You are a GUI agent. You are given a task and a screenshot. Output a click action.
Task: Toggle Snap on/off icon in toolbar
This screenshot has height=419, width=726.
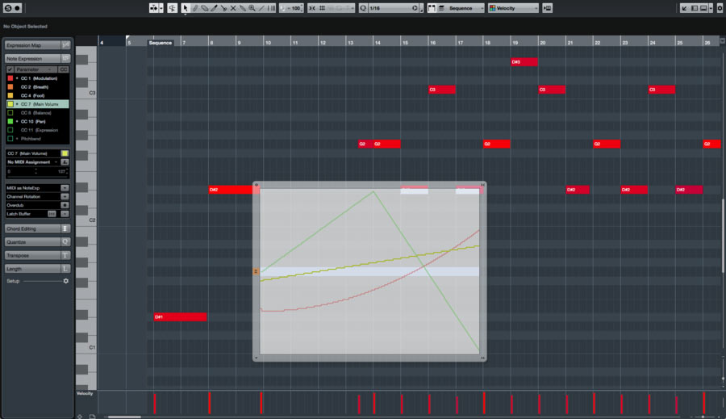coord(312,8)
